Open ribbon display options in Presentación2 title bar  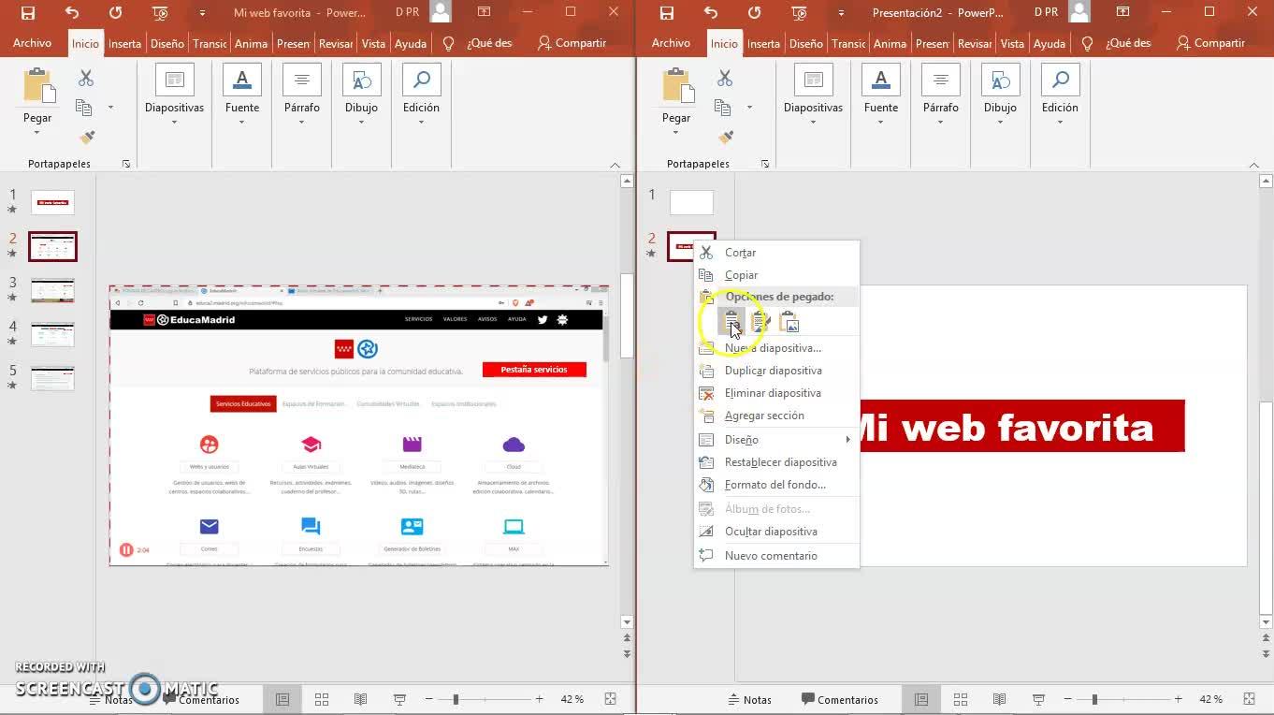[1123, 12]
